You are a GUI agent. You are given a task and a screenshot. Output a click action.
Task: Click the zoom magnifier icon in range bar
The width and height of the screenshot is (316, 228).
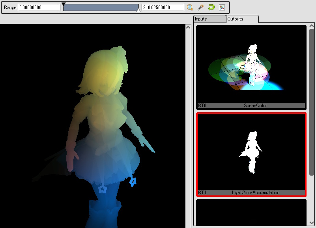pos(190,7)
